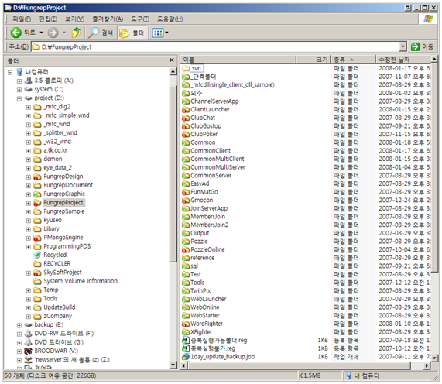
Task: Select the _mfc_dlg2 folder in tree
Action: pyautogui.click(x=57, y=107)
